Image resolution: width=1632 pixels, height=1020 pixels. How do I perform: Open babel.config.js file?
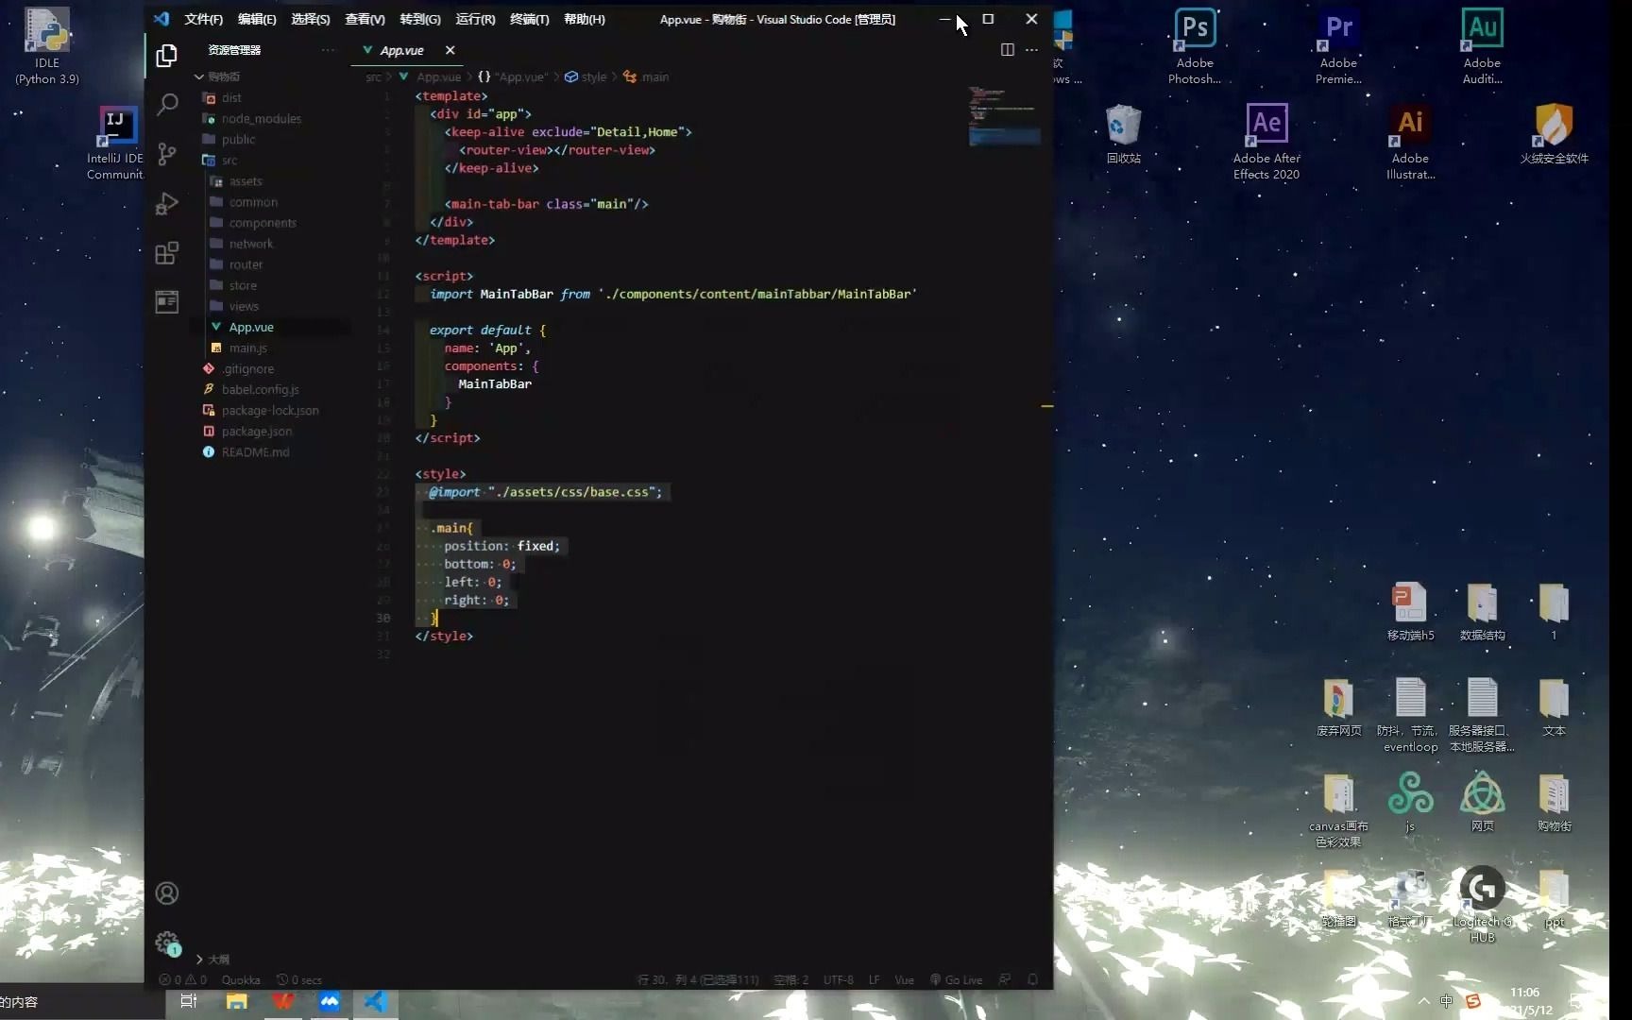[261, 389]
